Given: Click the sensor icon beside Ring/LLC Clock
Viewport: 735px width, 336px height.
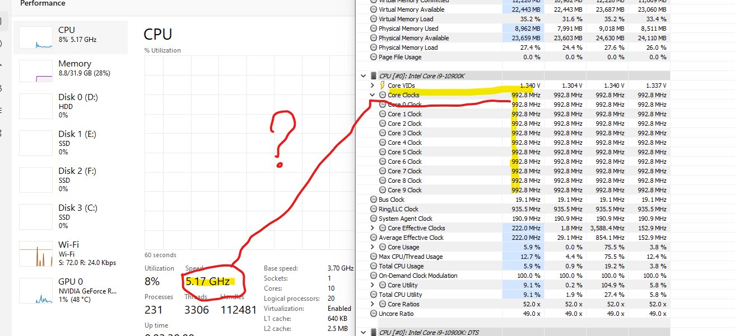Looking at the screenshot, I should click(374, 209).
